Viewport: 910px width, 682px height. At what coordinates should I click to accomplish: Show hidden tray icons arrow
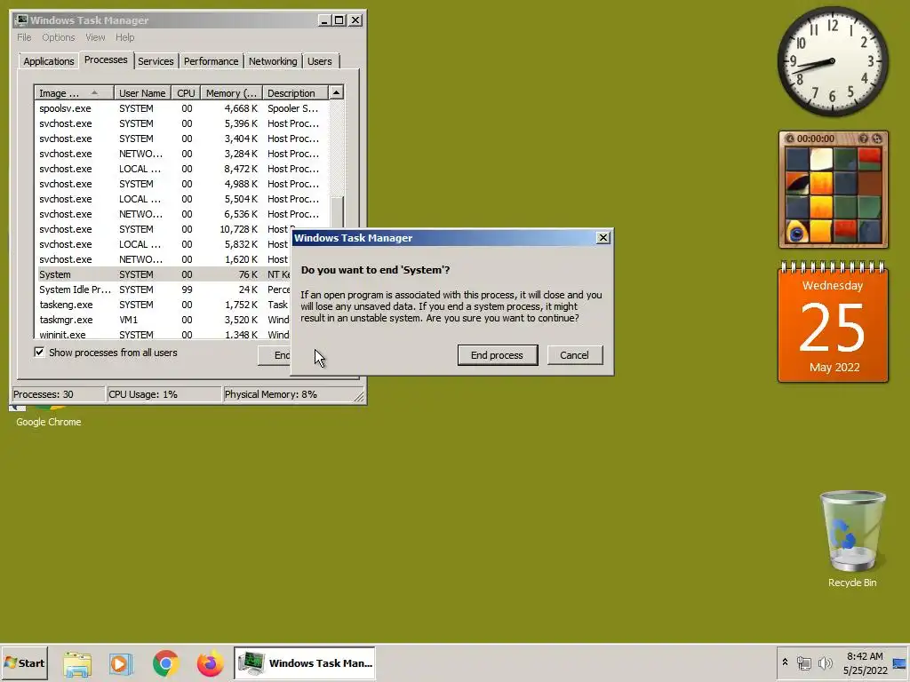point(786,662)
